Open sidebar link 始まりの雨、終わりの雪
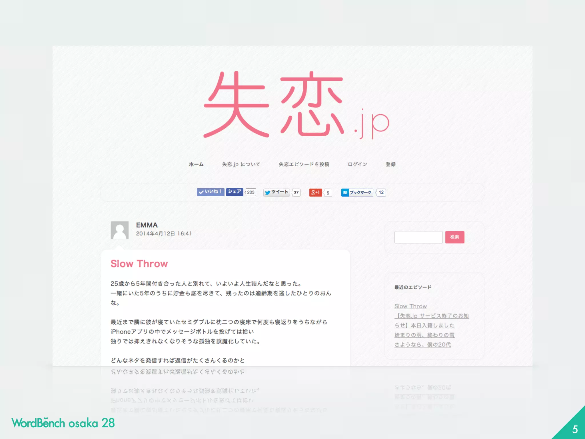This screenshot has width=585, height=439. coord(424,335)
